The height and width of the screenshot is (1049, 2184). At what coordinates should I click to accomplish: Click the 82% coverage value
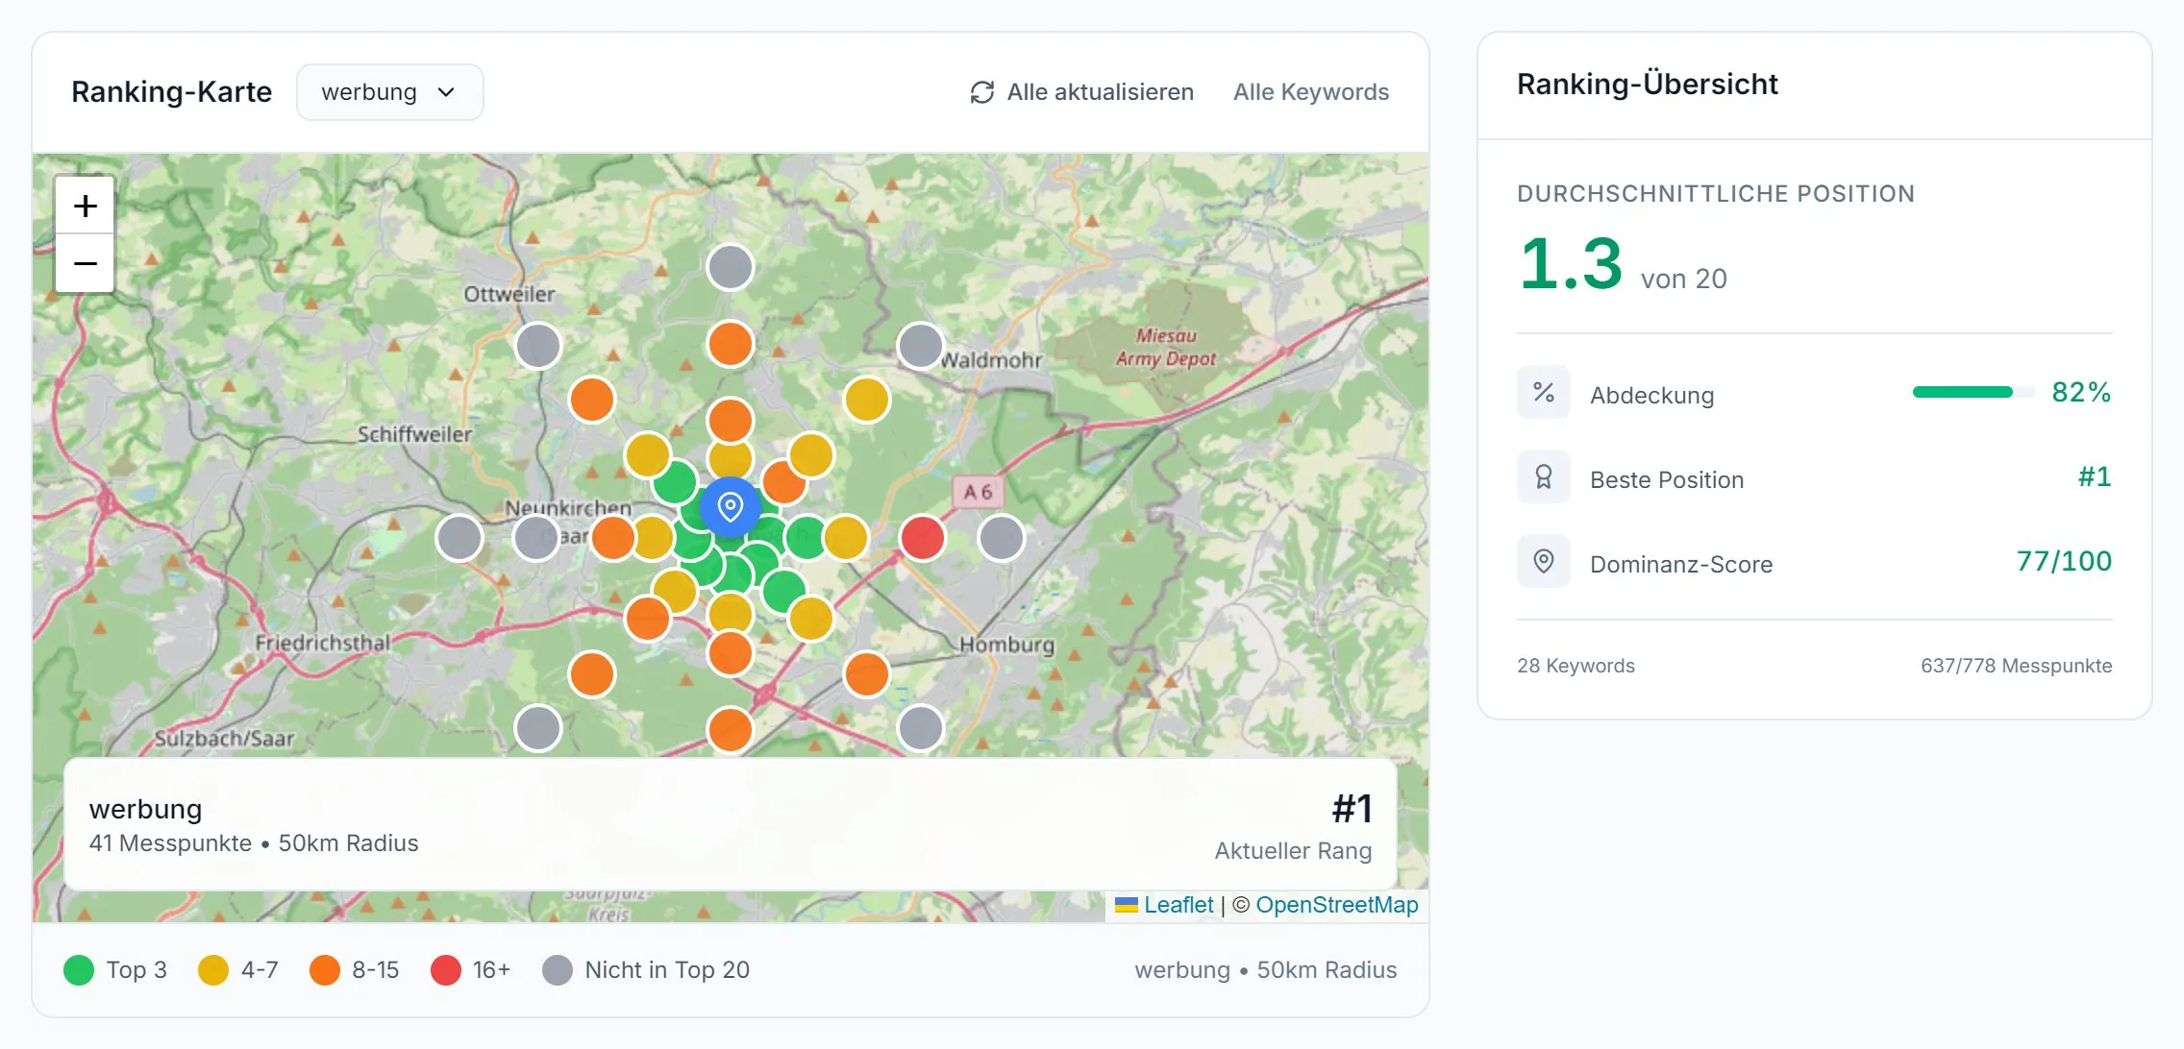tap(2081, 392)
